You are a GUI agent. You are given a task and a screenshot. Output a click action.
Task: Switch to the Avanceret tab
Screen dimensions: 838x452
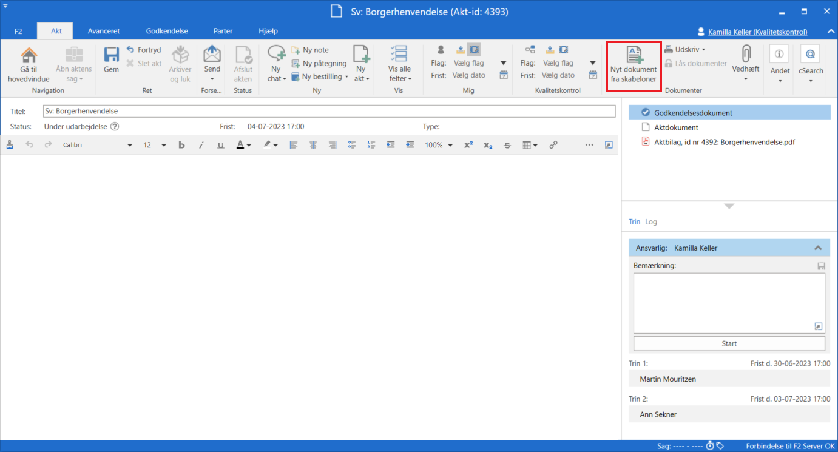point(104,31)
